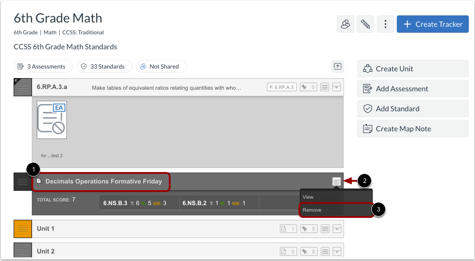475x261 pixels.
Task: Click the Decimals Operations Formative Friday drag handle
Action: pos(23,182)
